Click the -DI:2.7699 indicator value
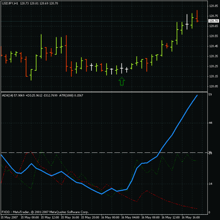The image size is (220, 220). coord(50,95)
